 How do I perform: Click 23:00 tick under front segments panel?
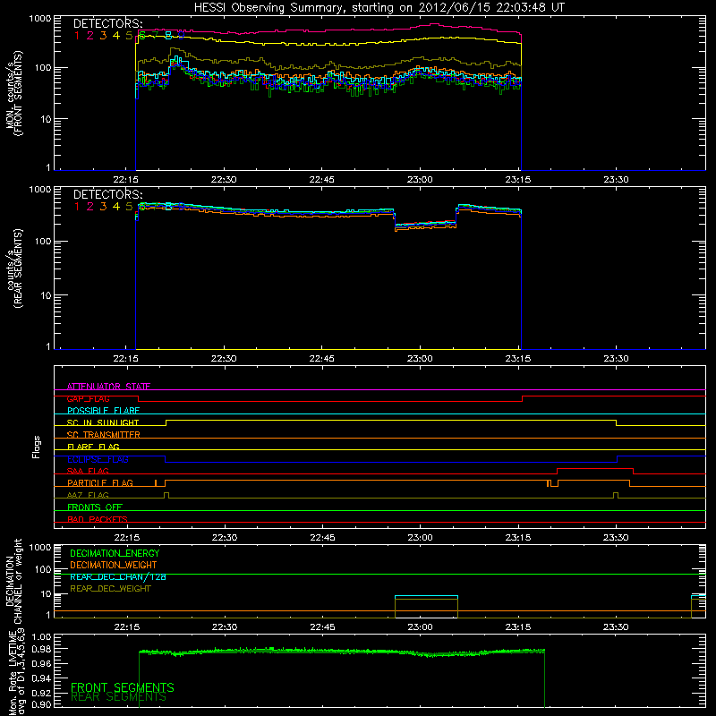click(420, 180)
